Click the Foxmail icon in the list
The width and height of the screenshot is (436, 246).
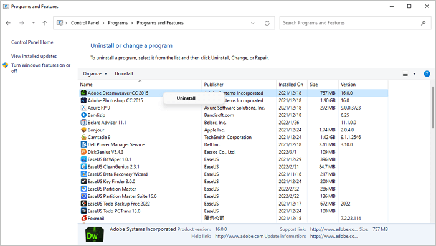83,218
